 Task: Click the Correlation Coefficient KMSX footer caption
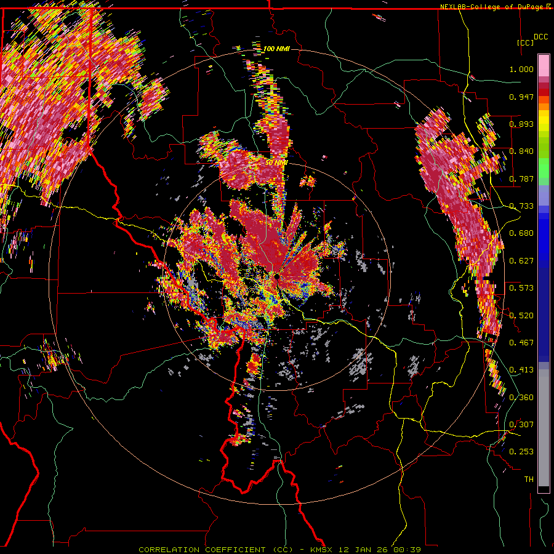click(x=279, y=550)
